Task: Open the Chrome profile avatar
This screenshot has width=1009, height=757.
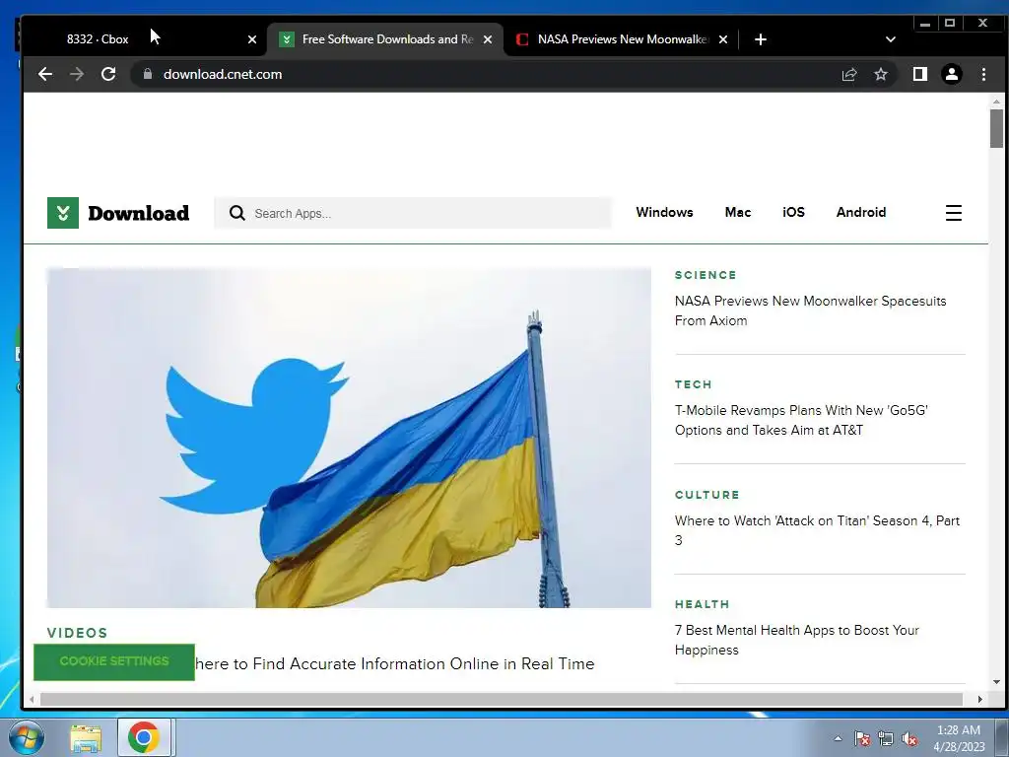Action: [x=952, y=74]
